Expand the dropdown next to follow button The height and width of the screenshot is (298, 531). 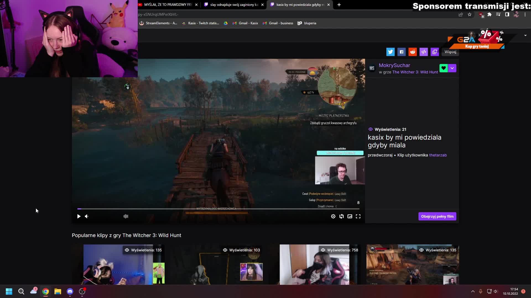point(452,68)
